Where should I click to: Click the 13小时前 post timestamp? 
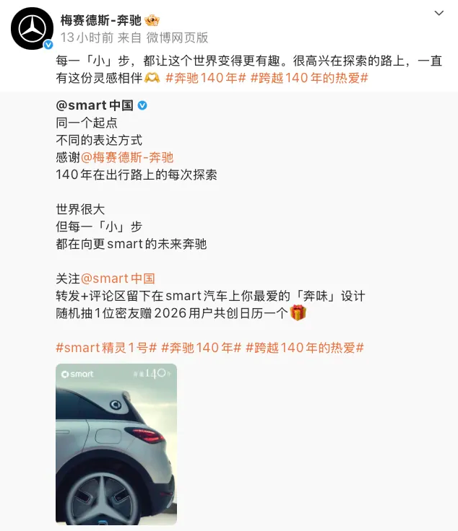[x=87, y=38]
